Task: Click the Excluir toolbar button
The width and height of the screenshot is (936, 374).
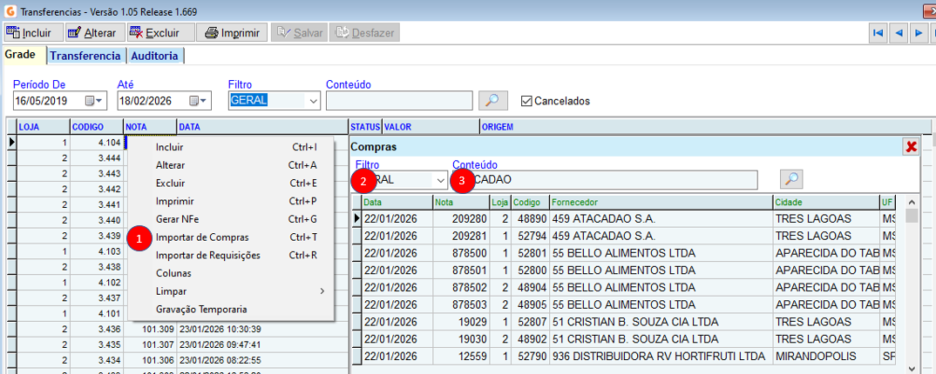Action: [x=154, y=33]
